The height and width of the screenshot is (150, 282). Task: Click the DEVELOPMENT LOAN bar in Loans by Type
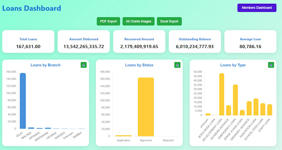(221, 94)
